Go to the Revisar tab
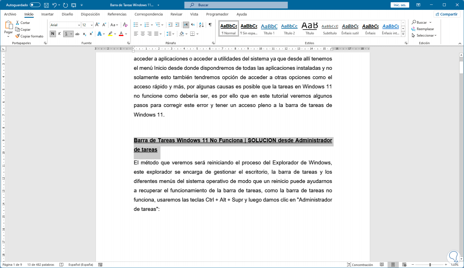 click(x=176, y=14)
